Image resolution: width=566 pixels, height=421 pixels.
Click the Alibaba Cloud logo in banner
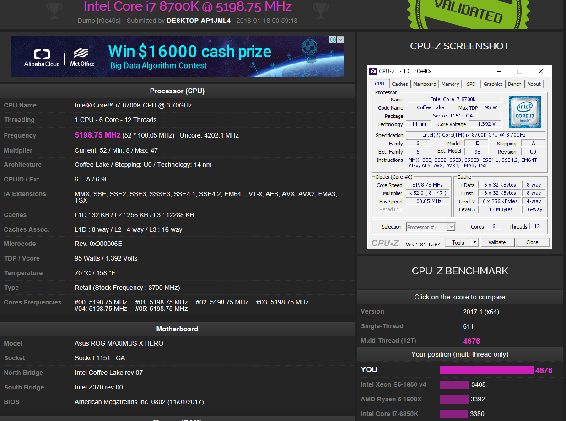pos(42,58)
